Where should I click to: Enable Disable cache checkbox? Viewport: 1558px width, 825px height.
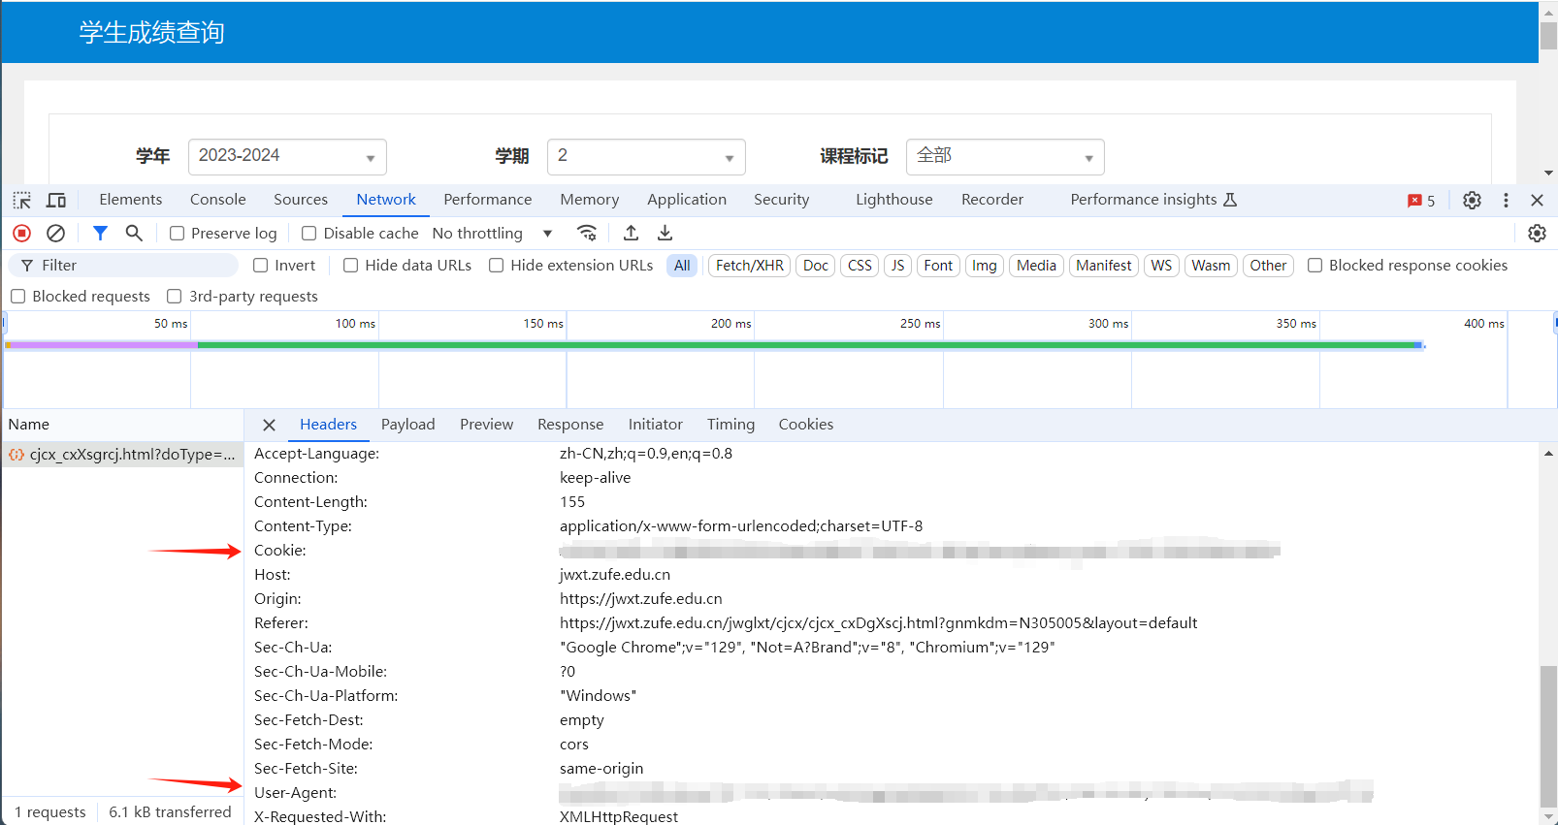point(308,234)
